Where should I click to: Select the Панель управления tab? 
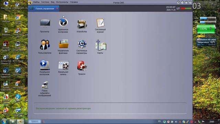pyautogui.click(x=43, y=9)
